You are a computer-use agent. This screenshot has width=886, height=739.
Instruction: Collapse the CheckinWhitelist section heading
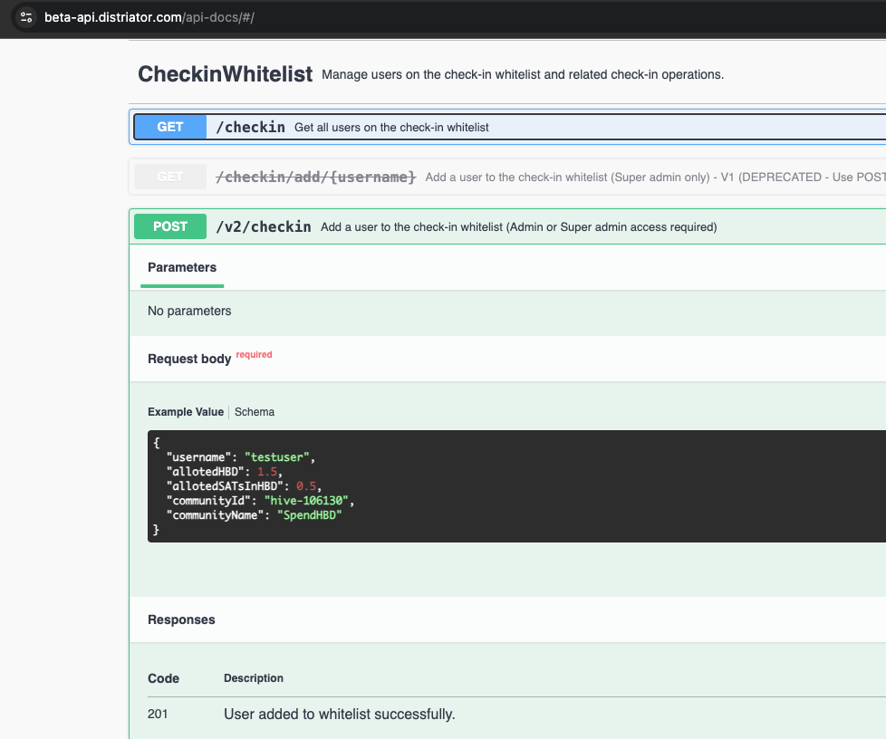[x=225, y=74]
